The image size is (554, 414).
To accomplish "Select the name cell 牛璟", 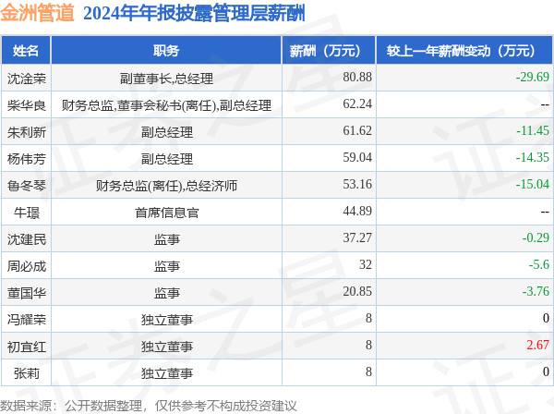I will click(27, 213).
